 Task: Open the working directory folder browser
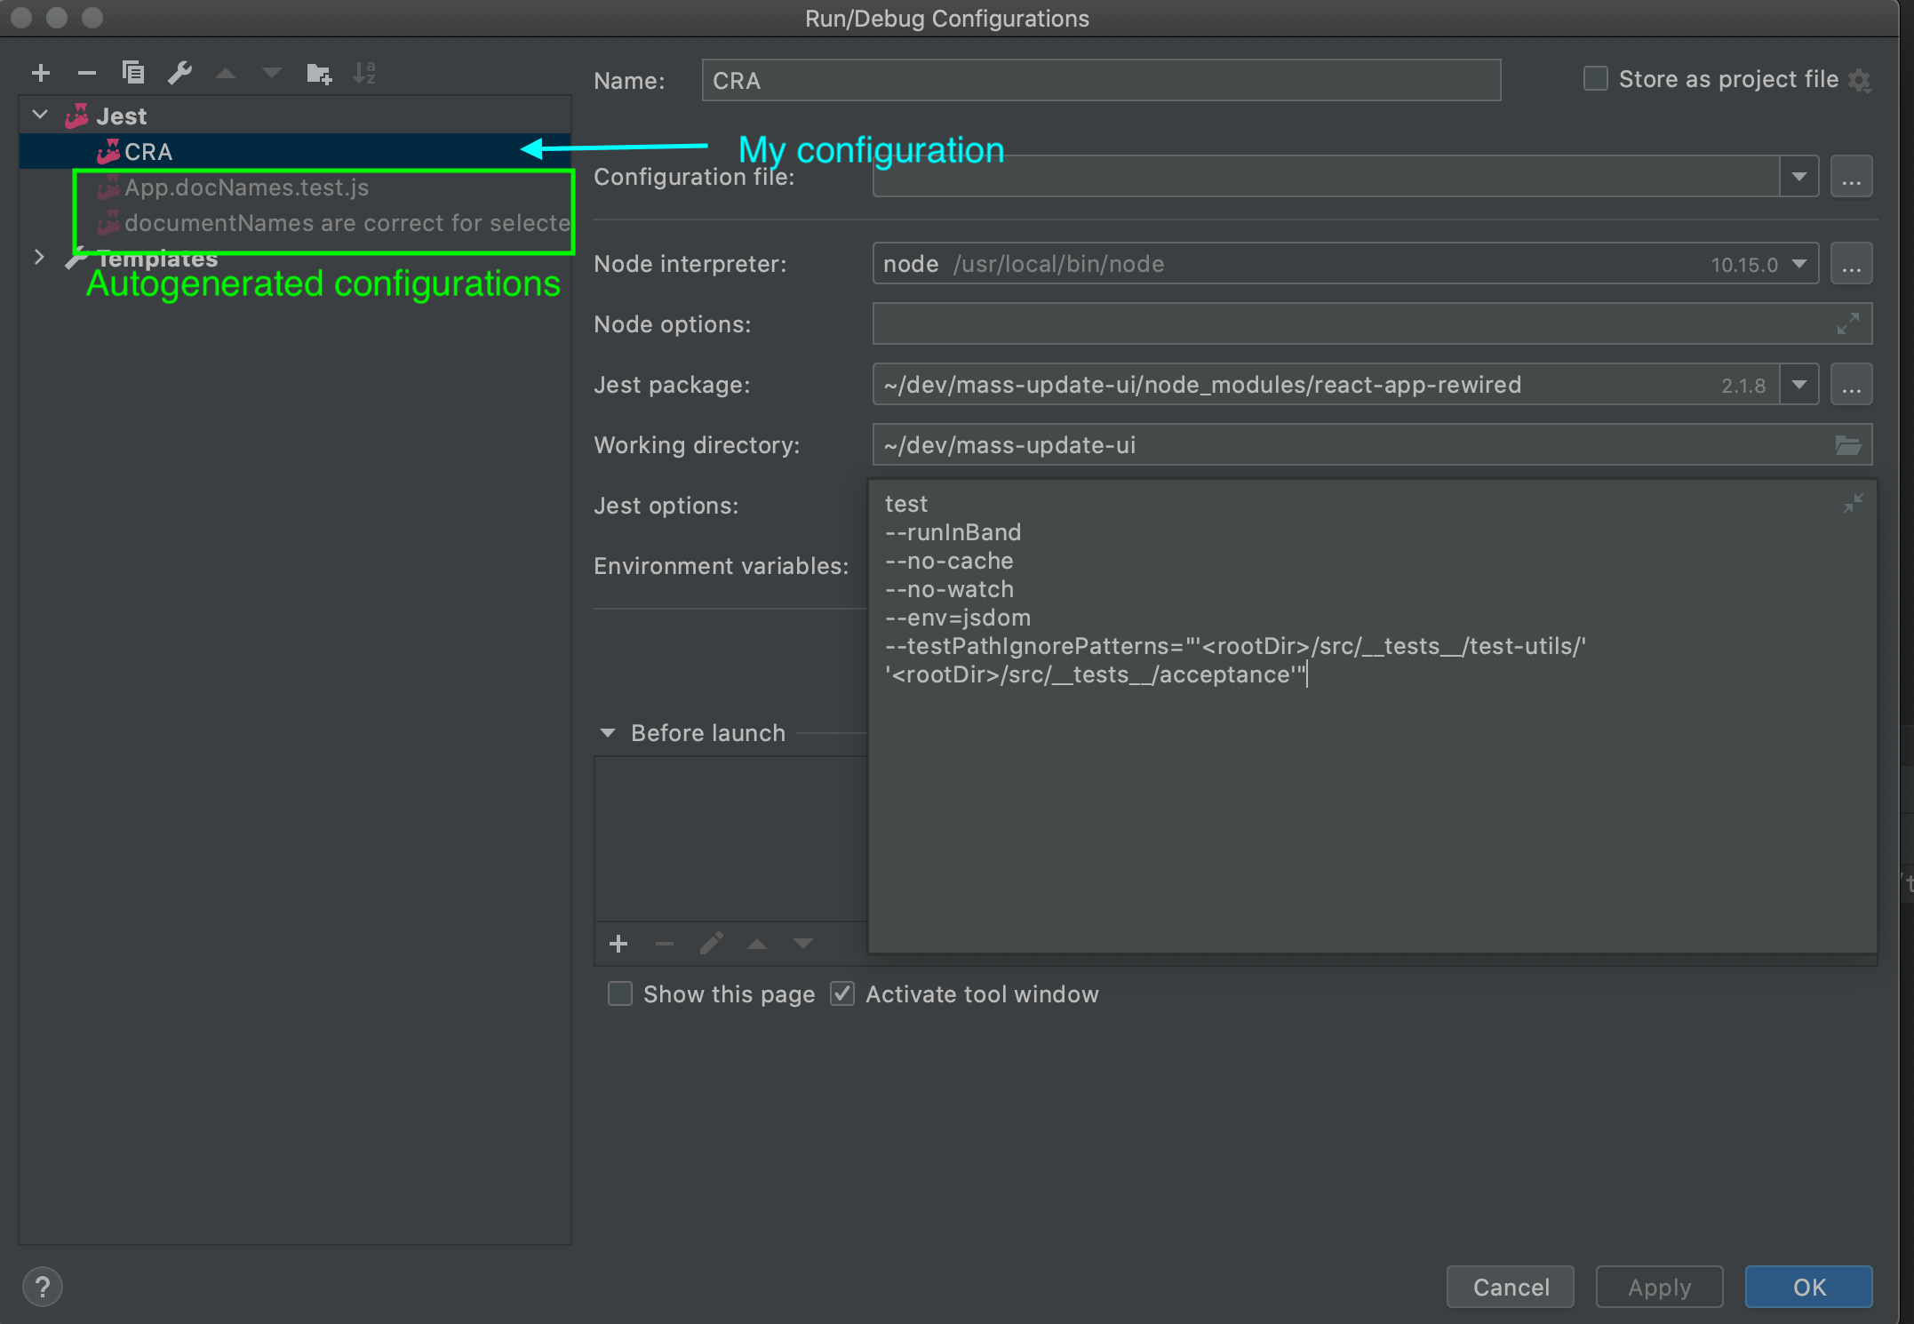1849,444
